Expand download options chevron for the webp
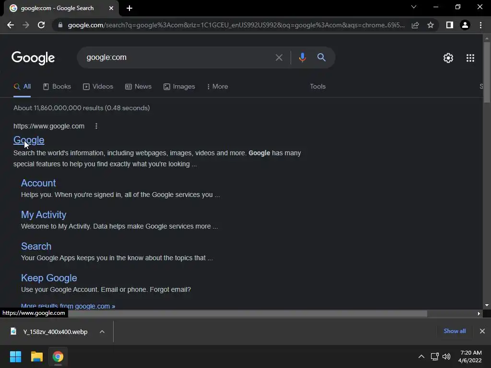 point(102,332)
